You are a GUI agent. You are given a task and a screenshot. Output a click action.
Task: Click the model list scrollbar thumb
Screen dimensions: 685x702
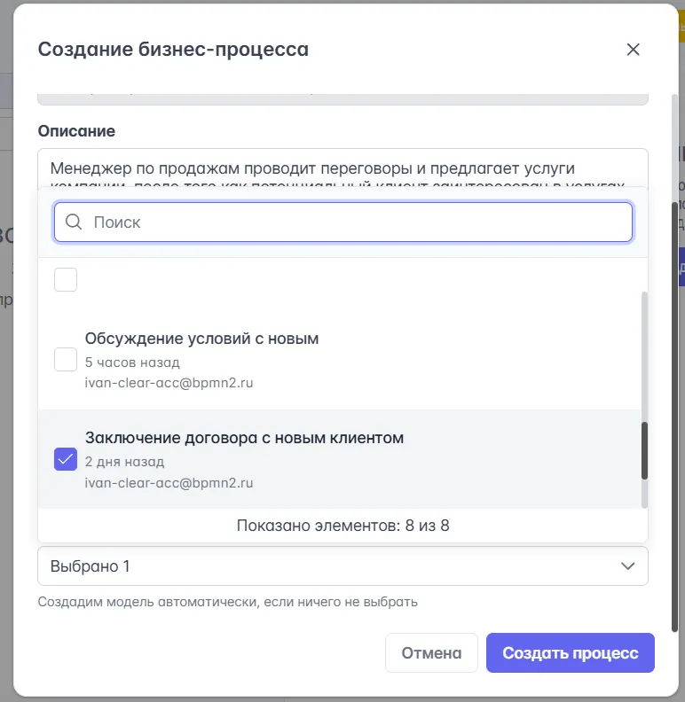tap(645, 450)
